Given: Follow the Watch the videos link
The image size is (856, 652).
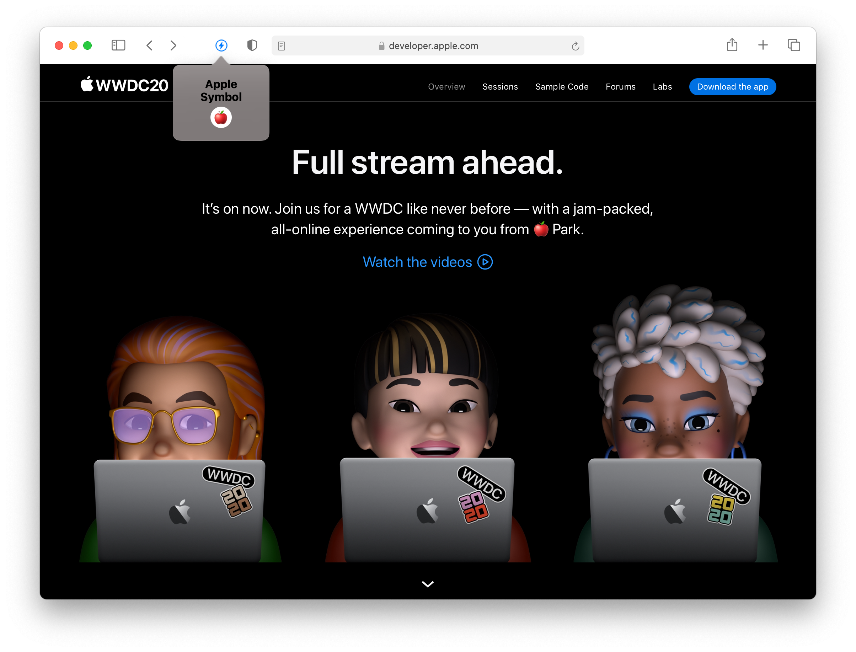Looking at the screenshot, I should coord(427,262).
